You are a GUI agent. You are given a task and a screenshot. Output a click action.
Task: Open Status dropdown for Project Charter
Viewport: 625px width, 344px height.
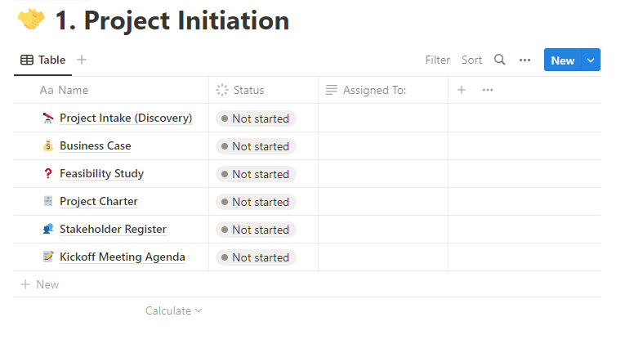tap(256, 202)
